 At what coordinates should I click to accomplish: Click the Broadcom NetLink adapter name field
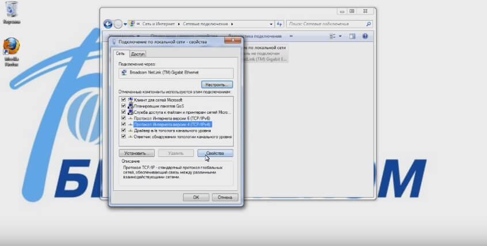[176, 73]
